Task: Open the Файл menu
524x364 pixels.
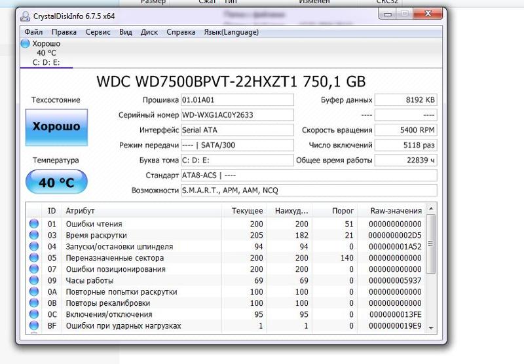Action: pyautogui.click(x=33, y=32)
